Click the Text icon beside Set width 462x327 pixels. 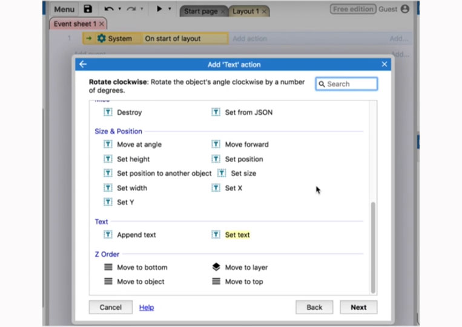coord(108,187)
